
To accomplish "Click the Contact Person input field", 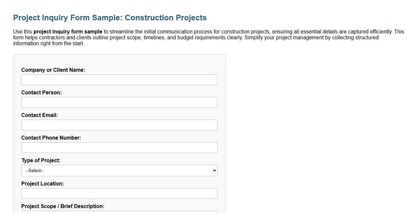I will [x=119, y=102].
